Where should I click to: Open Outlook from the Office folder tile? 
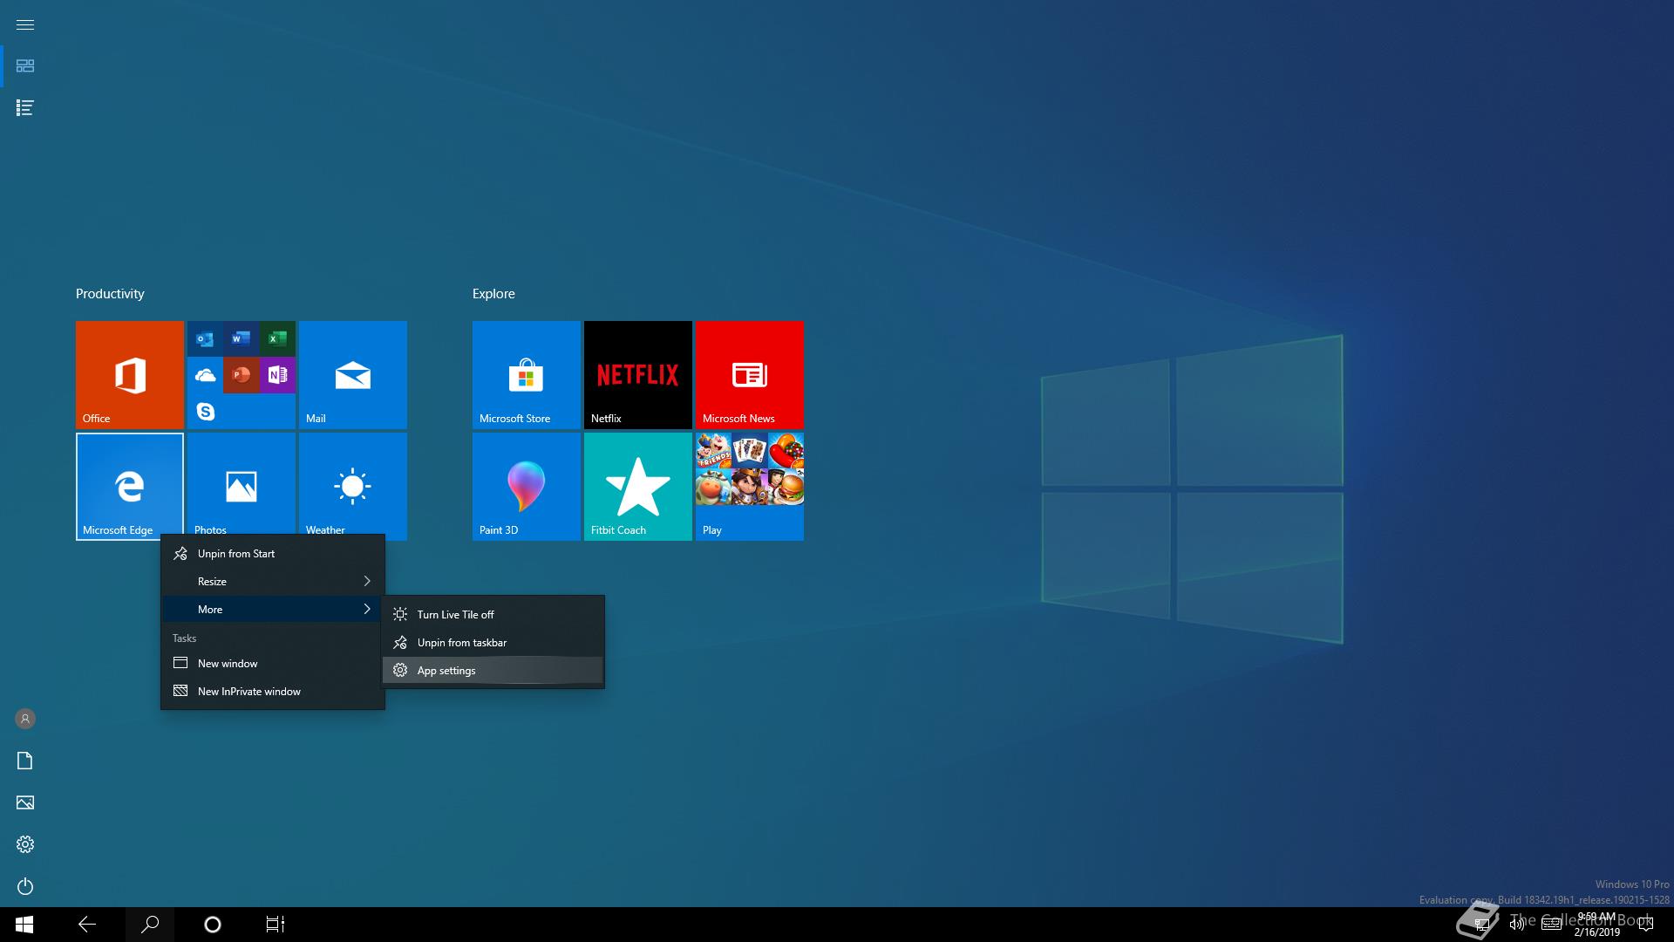pyautogui.click(x=205, y=338)
